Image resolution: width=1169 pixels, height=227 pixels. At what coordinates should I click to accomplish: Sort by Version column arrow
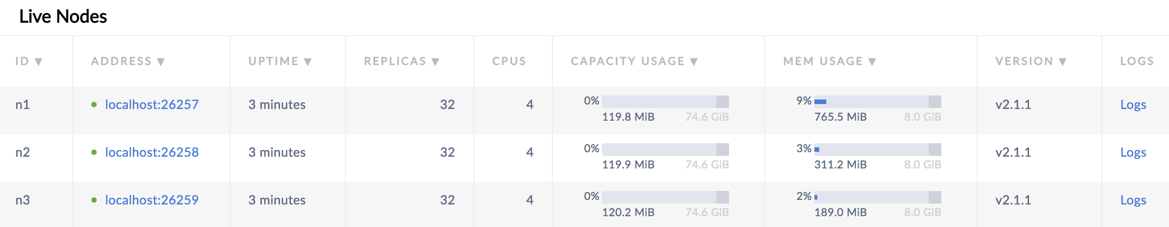[x=1062, y=62]
